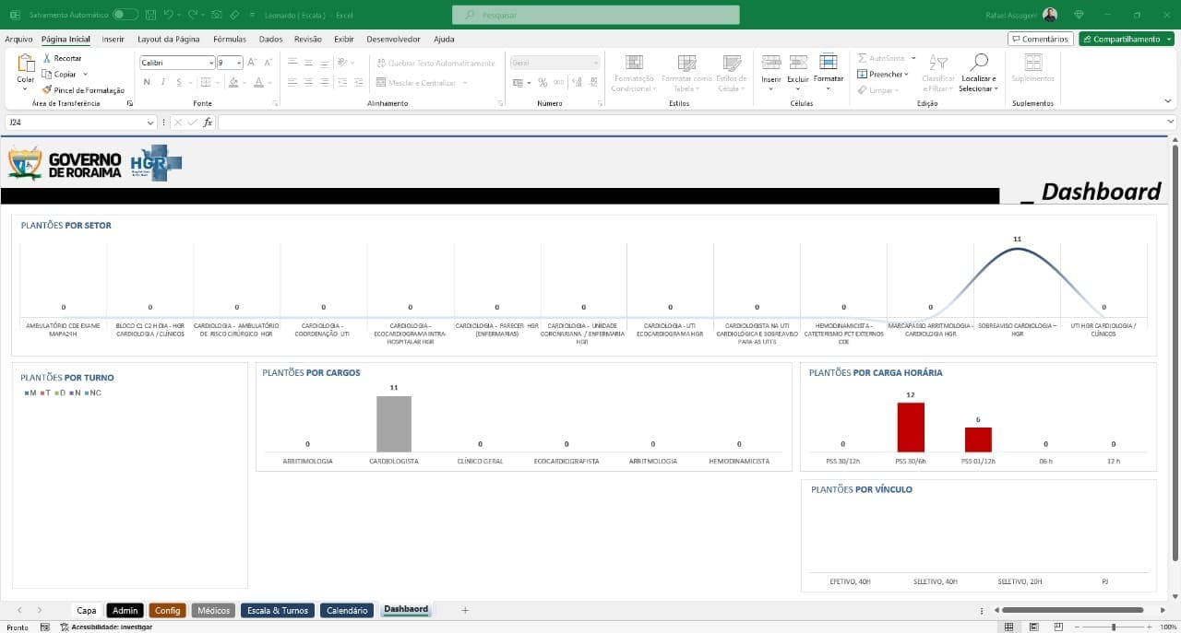Switch to Page Layout view icon in status bar
Image resolution: width=1181 pixels, height=633 pixels.
pos(1033,627)
